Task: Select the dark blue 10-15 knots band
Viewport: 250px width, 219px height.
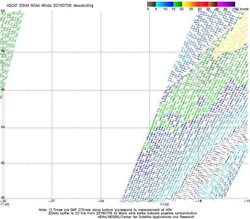Action: (x=169, y=4)
